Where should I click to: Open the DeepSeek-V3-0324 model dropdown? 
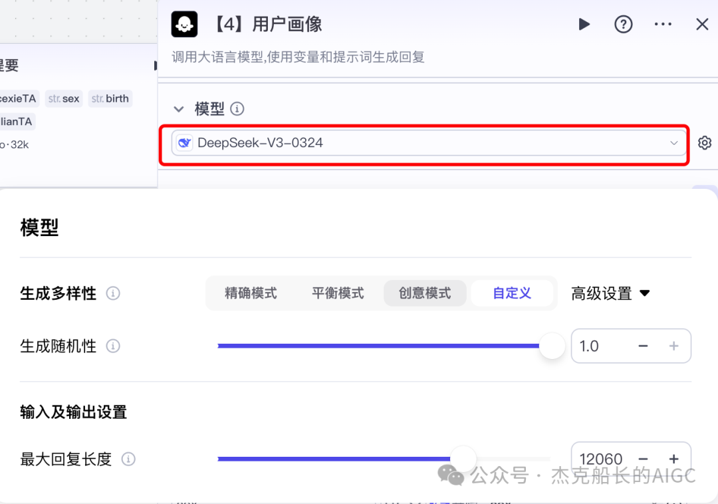coord(429,143)
